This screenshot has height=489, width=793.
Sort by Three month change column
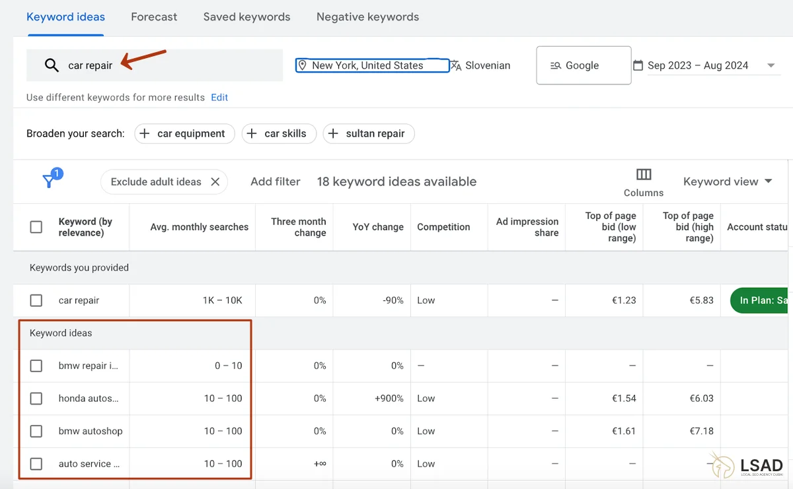(x=299, y=227)
